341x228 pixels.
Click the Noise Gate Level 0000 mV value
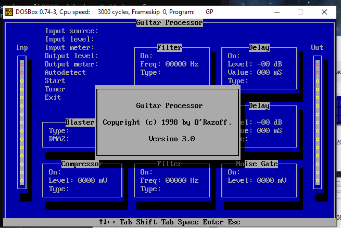click(x=271, y=181)
